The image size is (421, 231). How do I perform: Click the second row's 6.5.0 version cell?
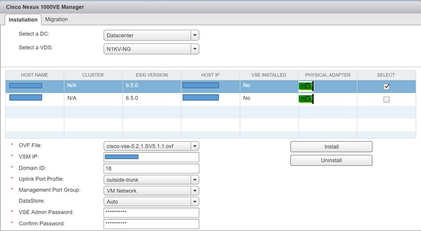click(152, 99)
